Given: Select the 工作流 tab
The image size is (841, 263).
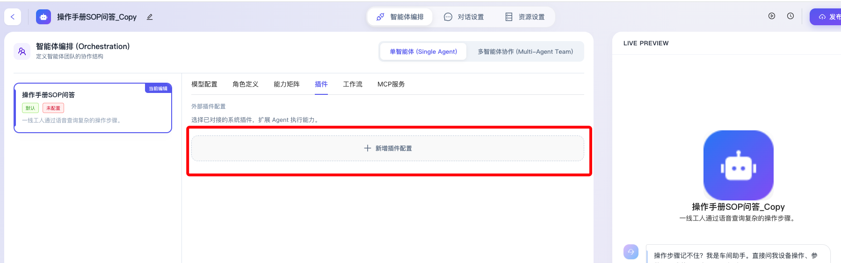Looking at the screenshot, I should pyautogui.click(x=353, y=84).
